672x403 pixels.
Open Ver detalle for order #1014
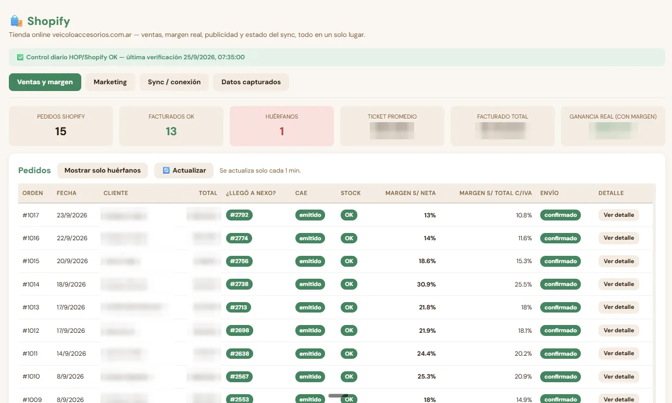click(x=619, y=284)
